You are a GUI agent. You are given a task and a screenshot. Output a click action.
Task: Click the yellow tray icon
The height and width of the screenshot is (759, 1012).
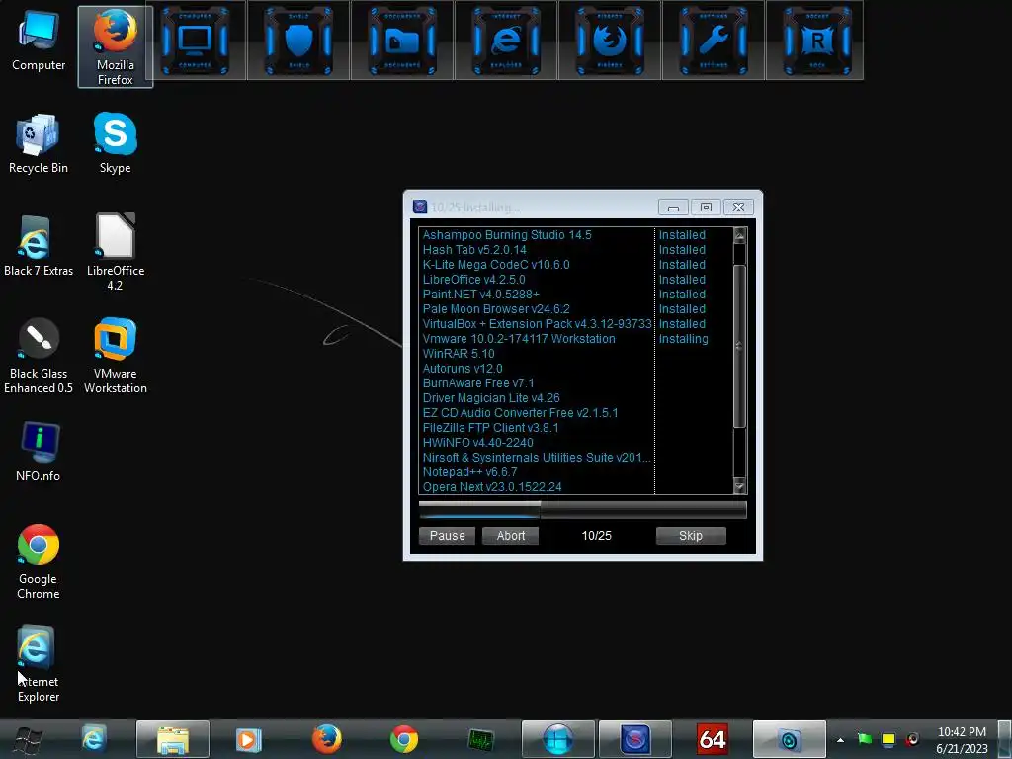tap(888, 739)
